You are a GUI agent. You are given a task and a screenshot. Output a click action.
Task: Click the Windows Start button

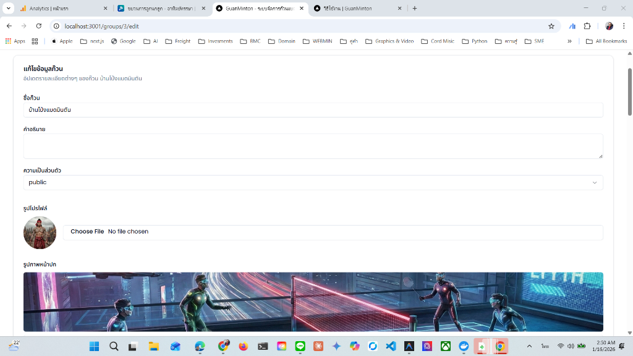tap(94, 346)
